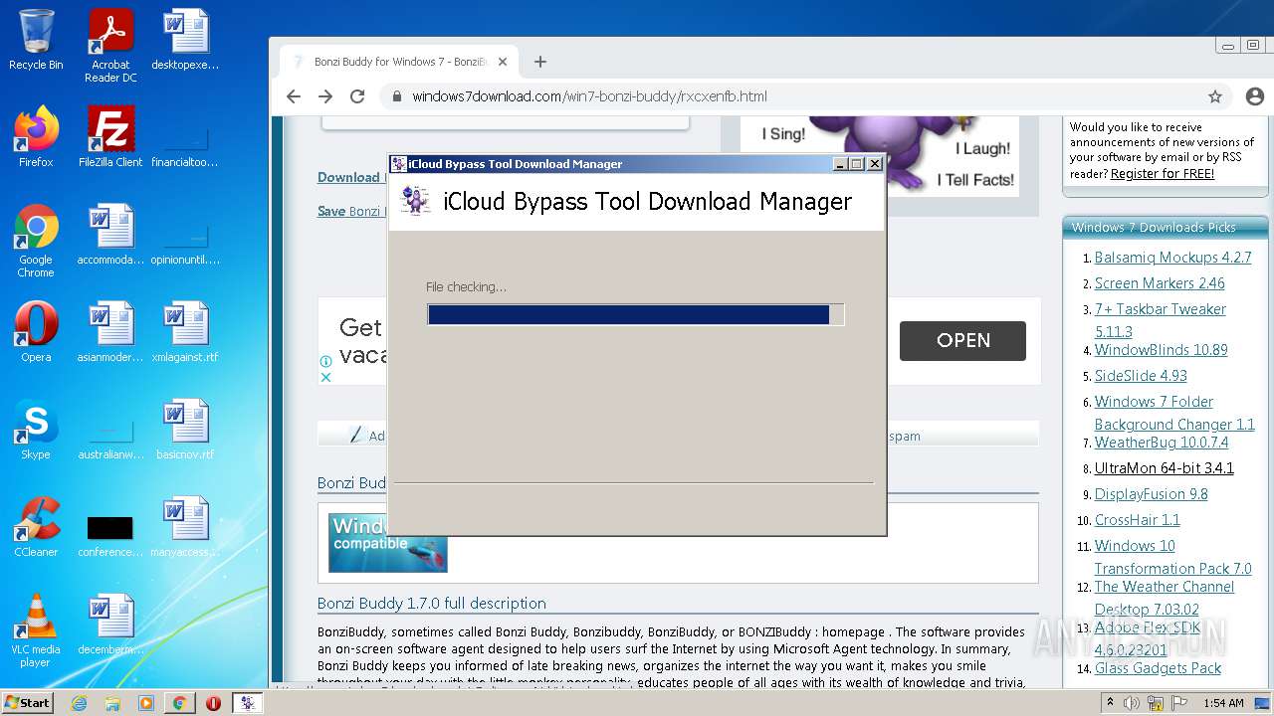Reload the page in Chrome
1274x716 pixels.
[357, 96]
